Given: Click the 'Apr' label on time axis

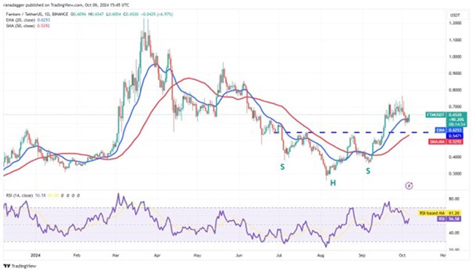Looking at the screenshot, I should pos(157,255).
